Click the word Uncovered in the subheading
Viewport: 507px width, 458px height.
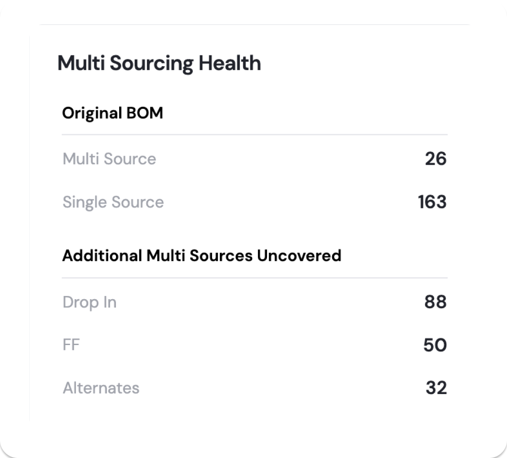click(299, 256)
